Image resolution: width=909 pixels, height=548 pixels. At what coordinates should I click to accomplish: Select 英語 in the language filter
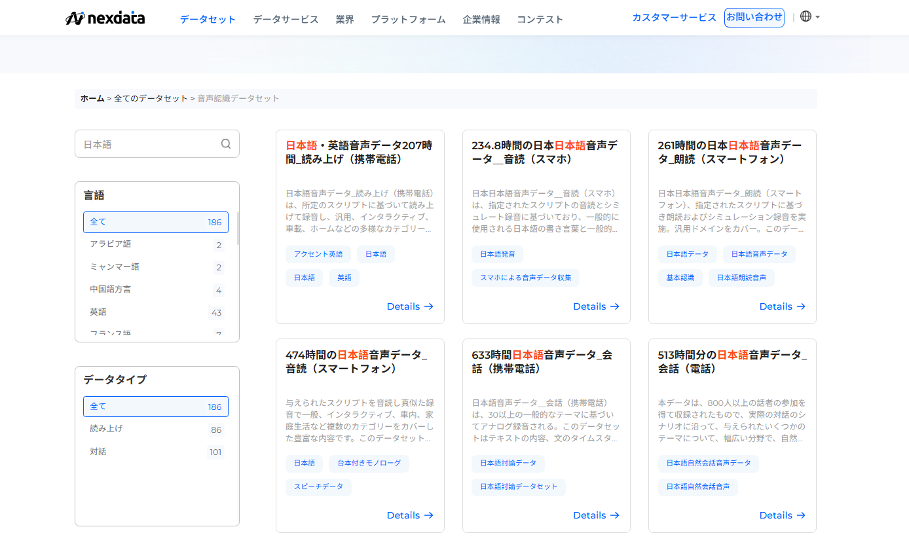[156, 312]
